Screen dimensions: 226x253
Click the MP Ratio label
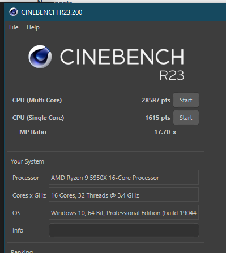click(x=33, y=132)
